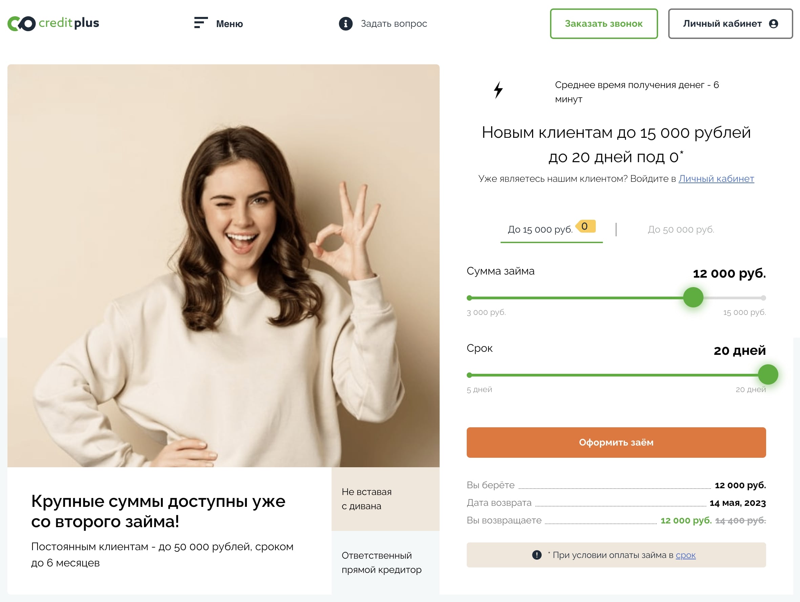The width and height of the screenshot is (800, 602).
Task: Click the info icon beside Задать вопрос
Action: (345, 24)
